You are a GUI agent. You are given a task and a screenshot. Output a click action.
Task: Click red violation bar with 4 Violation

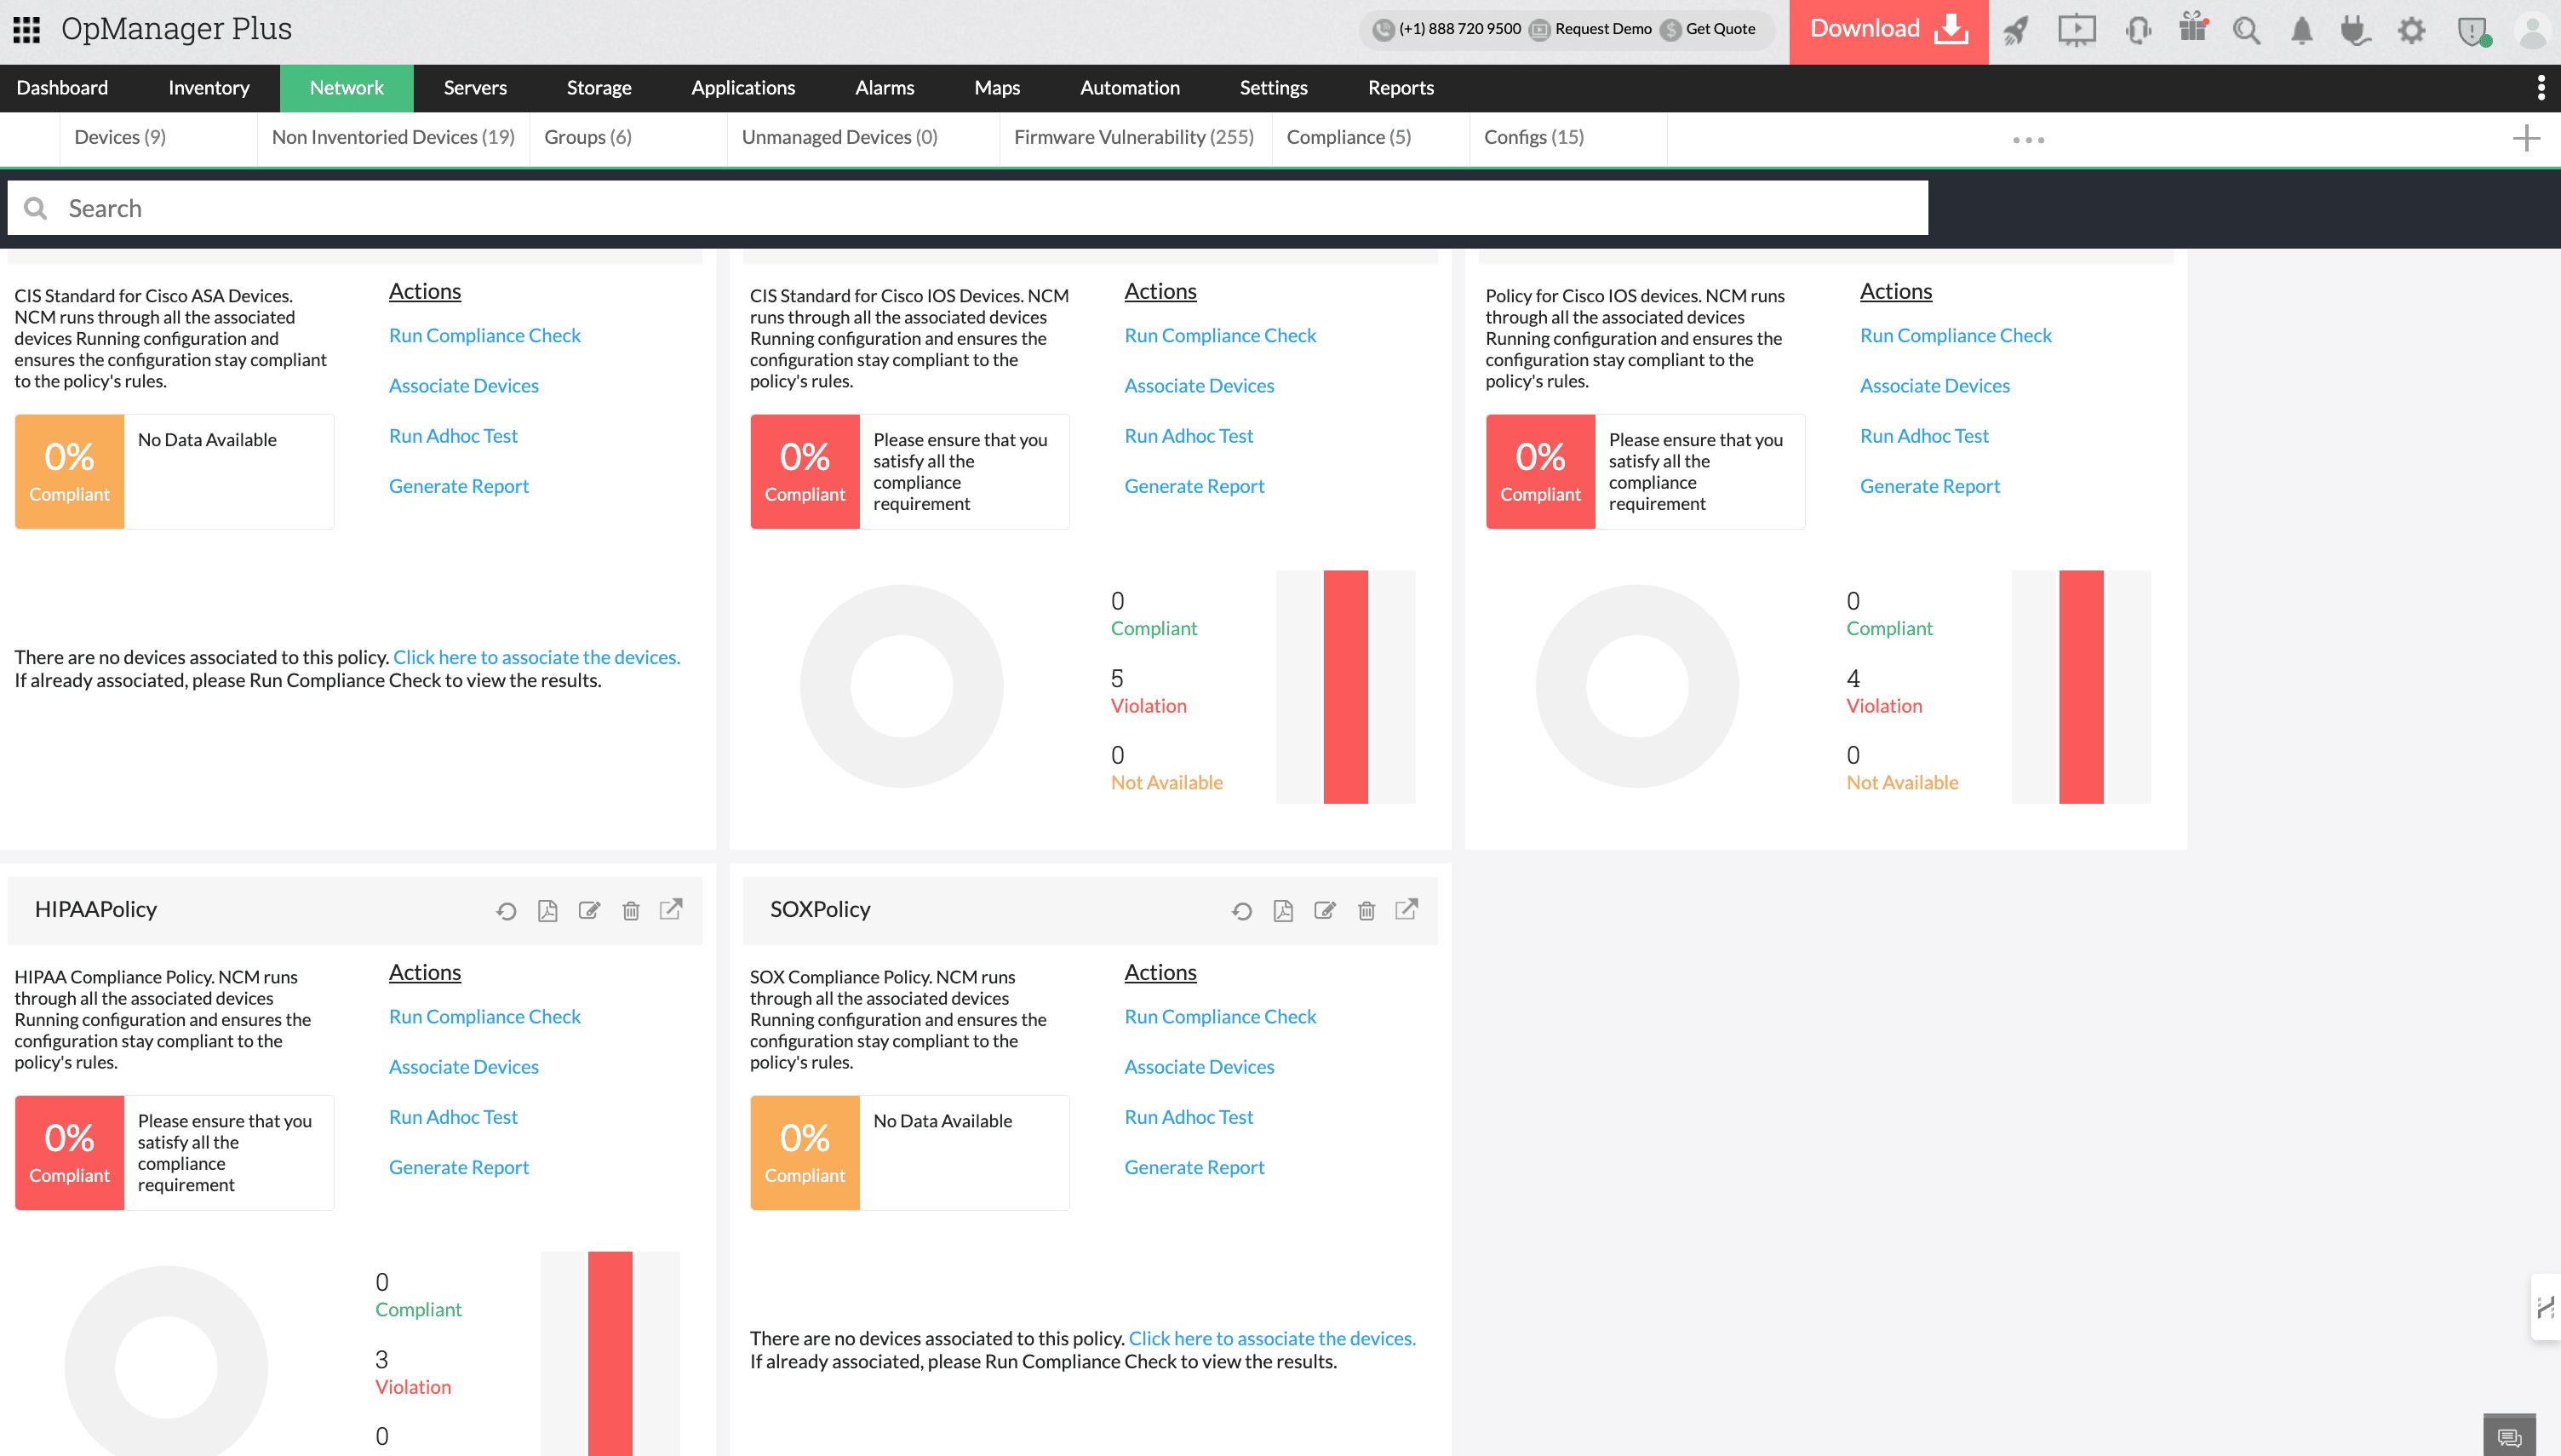coord(2081,687)
